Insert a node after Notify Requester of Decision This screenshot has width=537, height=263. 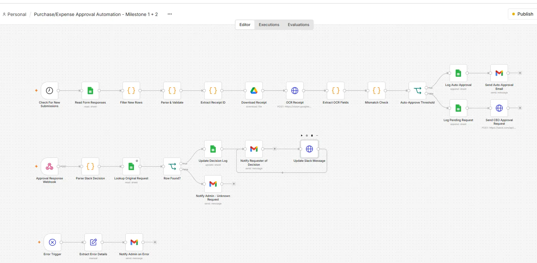(275, 149)
